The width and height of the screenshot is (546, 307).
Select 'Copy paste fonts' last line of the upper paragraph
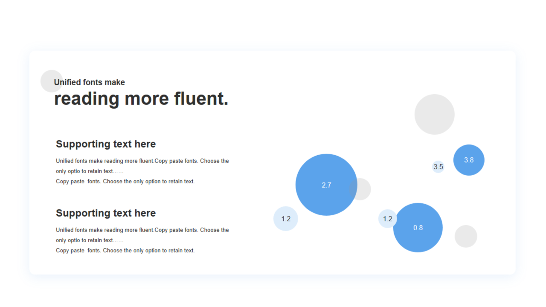click(x=125, y=182)
